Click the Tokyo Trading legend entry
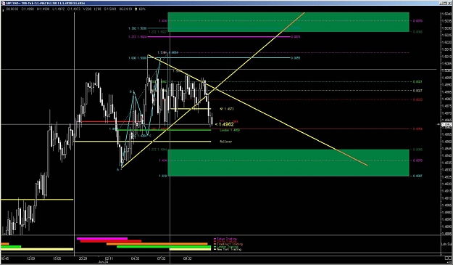Screen dimensions: 453x265 [225, 239]
